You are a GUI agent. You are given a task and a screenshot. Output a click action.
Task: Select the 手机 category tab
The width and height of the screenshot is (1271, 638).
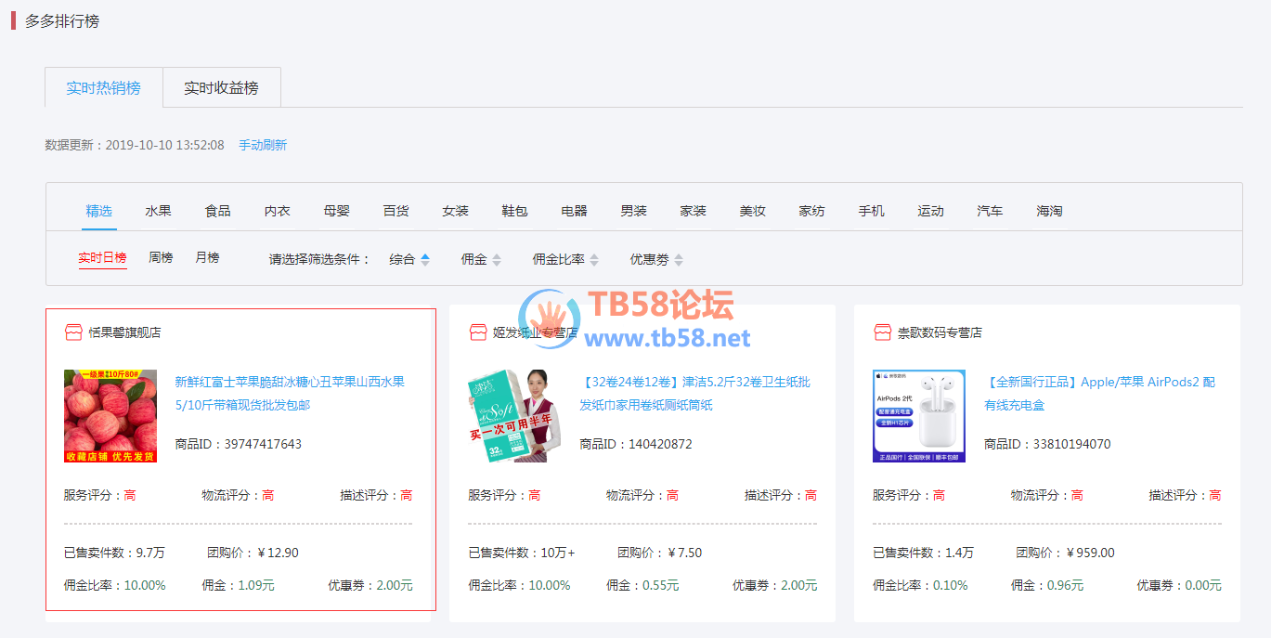coord(872,211)
